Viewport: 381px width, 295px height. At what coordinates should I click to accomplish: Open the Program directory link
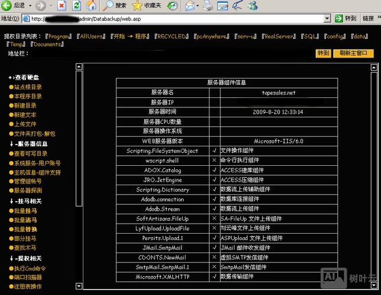[x=58, y=37]
